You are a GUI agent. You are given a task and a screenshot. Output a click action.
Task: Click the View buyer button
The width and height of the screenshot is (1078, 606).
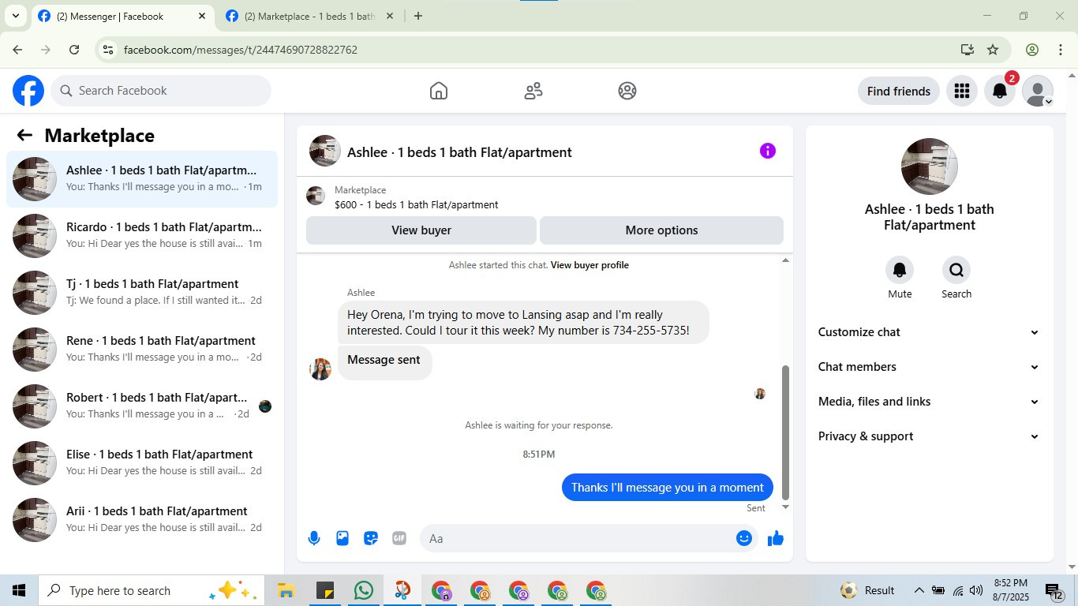pyautogui.click(x=421, y=230)
